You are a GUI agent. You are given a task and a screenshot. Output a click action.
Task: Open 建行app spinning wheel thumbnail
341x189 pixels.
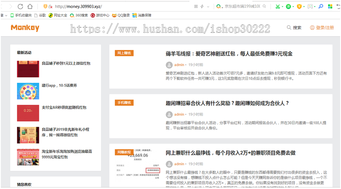point(28,91)
